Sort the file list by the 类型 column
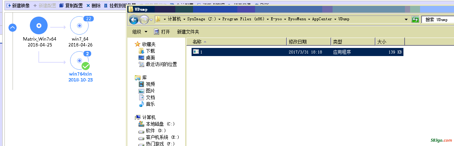 pos(353,42)
